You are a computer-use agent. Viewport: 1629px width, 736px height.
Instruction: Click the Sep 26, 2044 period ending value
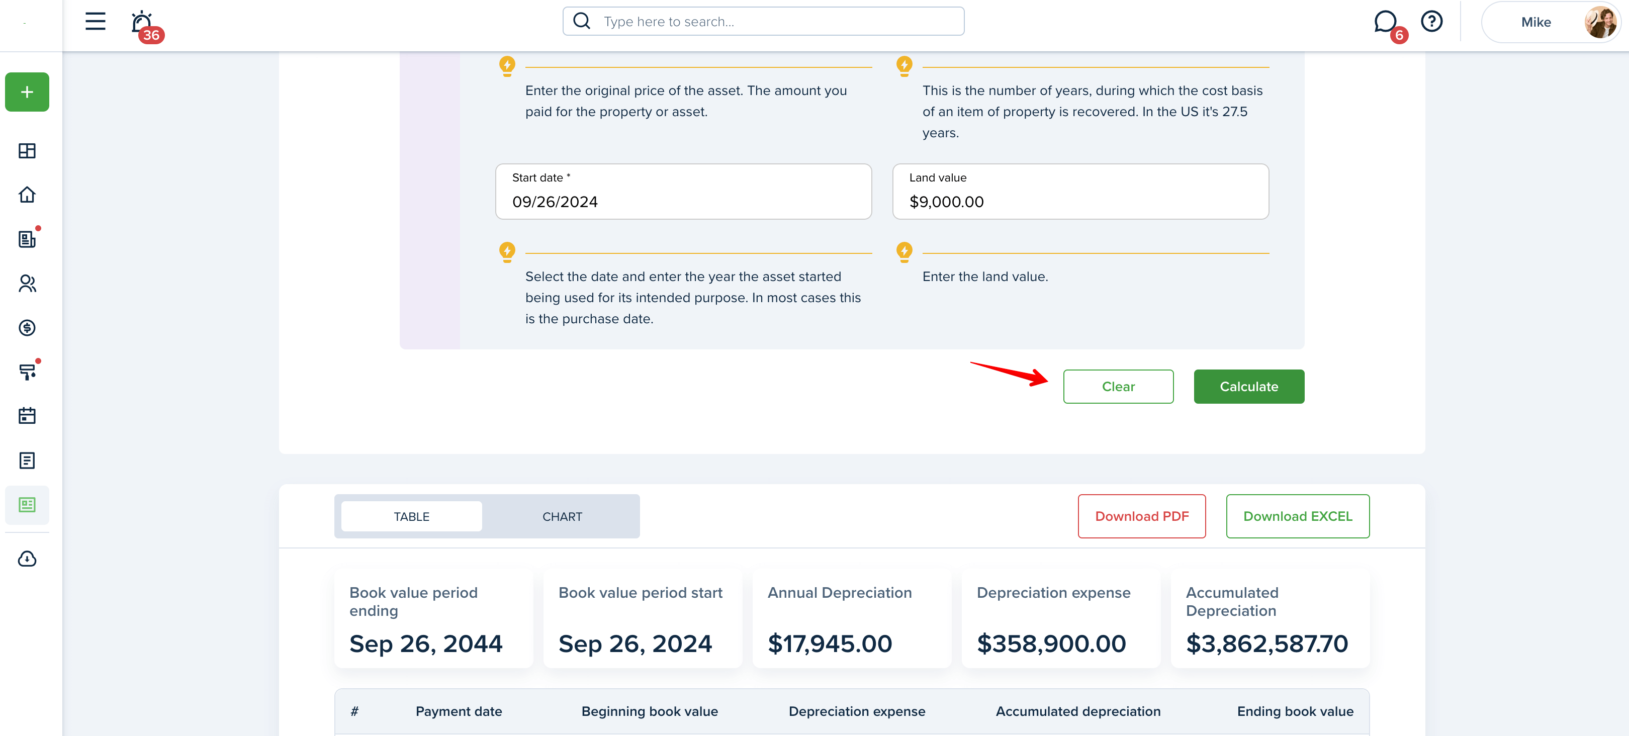point(425,643)
